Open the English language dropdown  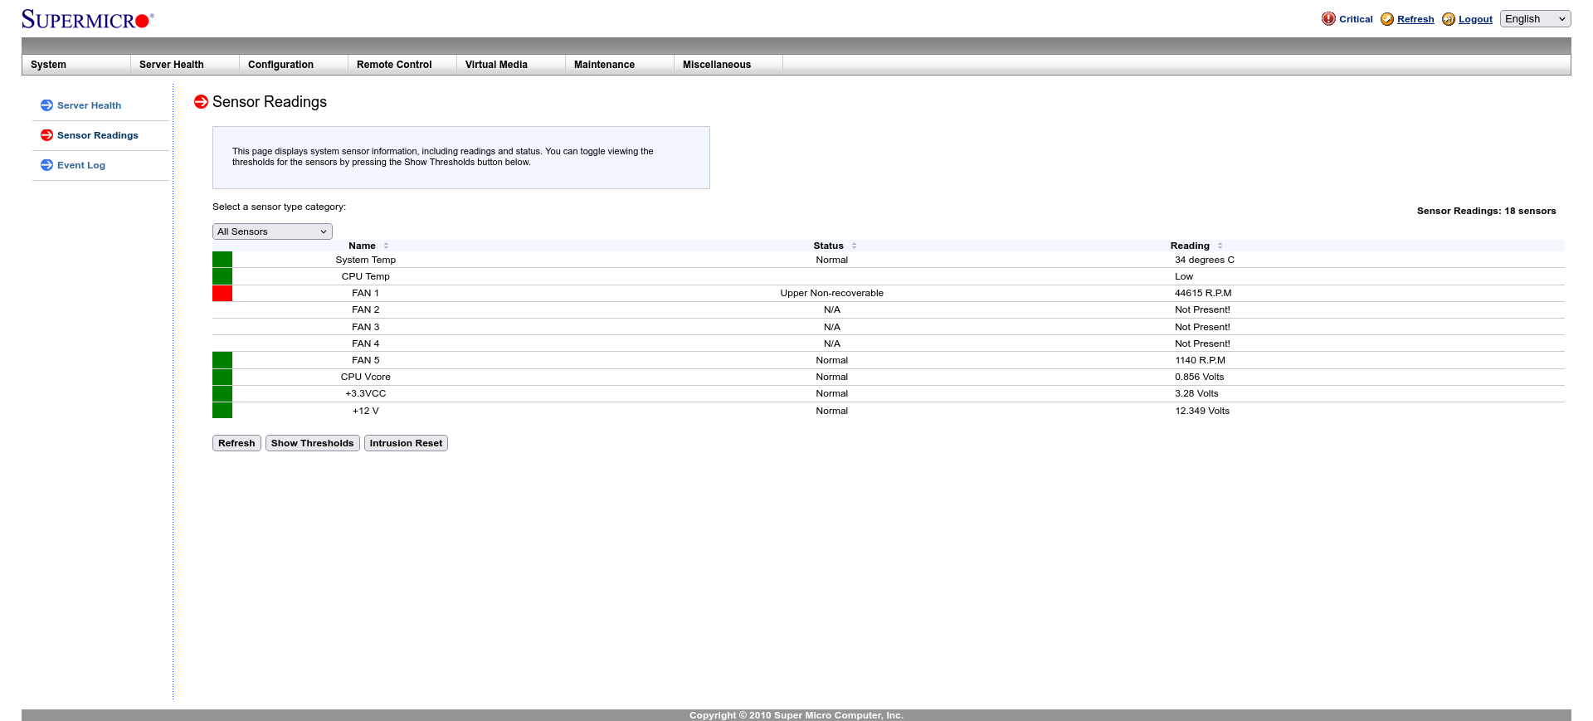tap(1535, 19)
